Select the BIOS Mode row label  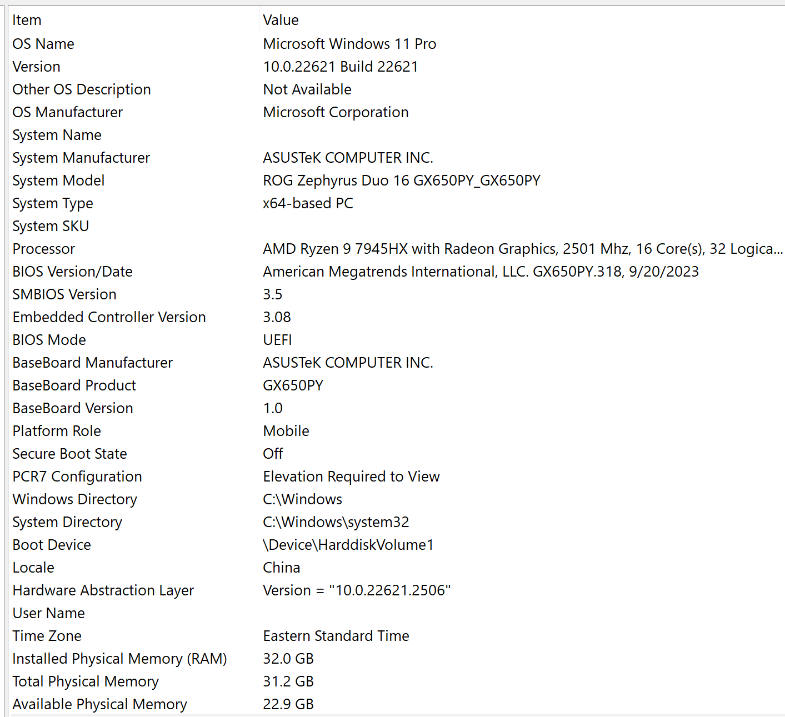click(49, 340)
